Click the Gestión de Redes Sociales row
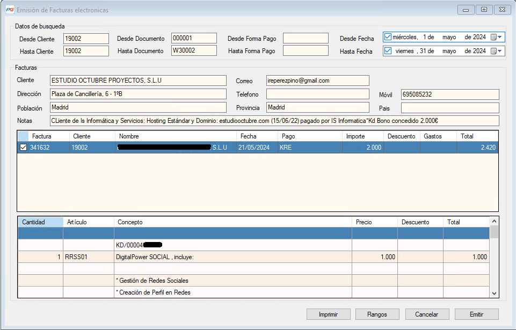Viewport: 516px width, 330px height. point(233,281)
